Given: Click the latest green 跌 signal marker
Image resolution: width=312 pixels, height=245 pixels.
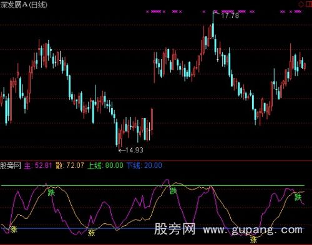Looking at the screenshot, I should click(x=298, y=197).
